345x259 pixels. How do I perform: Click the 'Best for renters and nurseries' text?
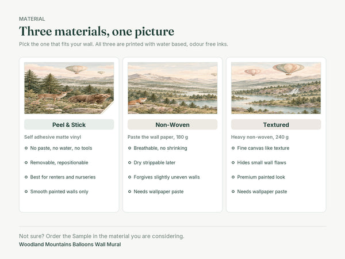coord(63,177)
